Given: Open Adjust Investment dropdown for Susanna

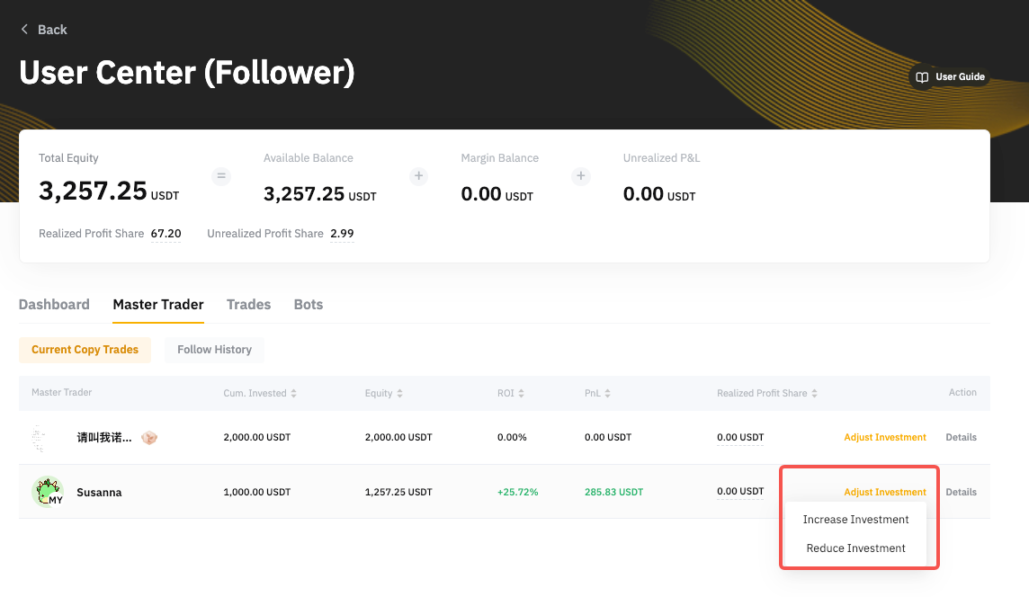Looking at the screenshot, I should coord(884,492).
